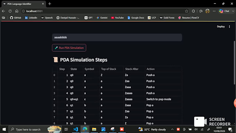The height and width of the screenshot is (133, 236).
Task: Open the LinkedIn bookmark
Action: [x=31, y=18]
